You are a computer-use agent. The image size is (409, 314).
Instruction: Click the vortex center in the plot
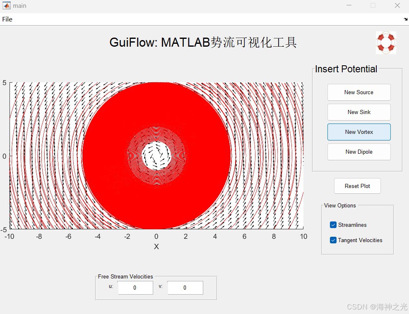(156, 156)
